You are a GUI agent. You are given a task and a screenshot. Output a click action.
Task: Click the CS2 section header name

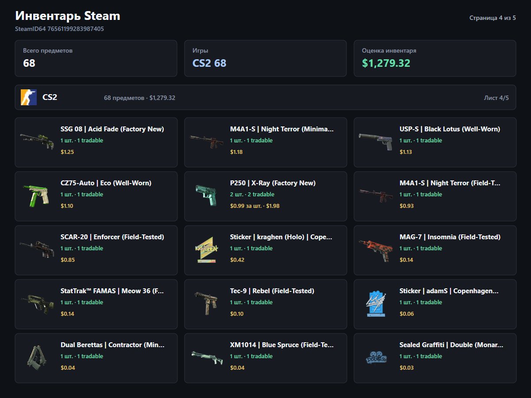click(50, 97)
